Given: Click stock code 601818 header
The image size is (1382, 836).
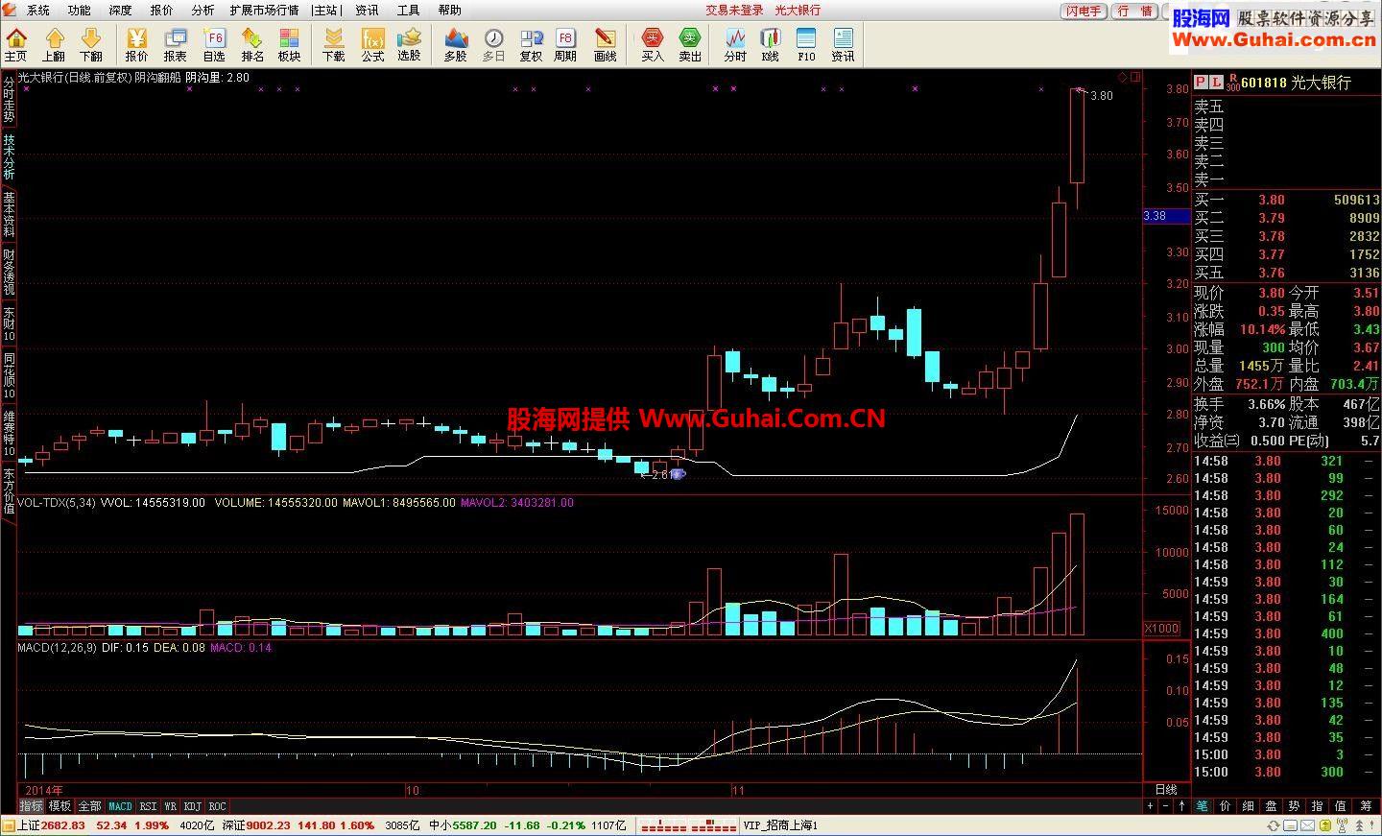Looking at the screenshot, I should coord(1263,83).
